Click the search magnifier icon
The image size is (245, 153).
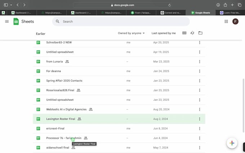pyautogui.click(x=58, y=21)
